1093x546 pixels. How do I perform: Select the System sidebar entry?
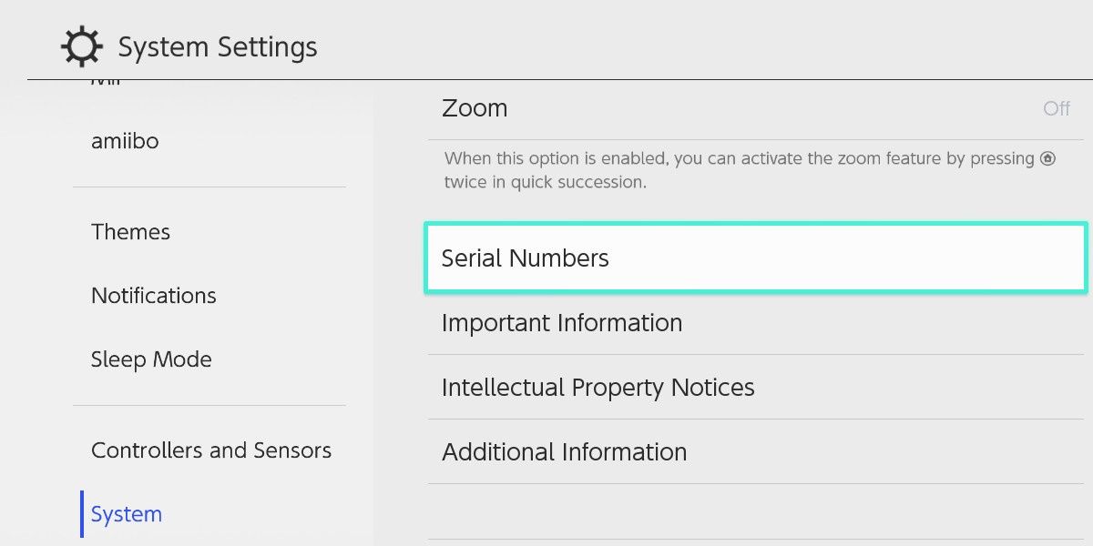tap(126, 513)
